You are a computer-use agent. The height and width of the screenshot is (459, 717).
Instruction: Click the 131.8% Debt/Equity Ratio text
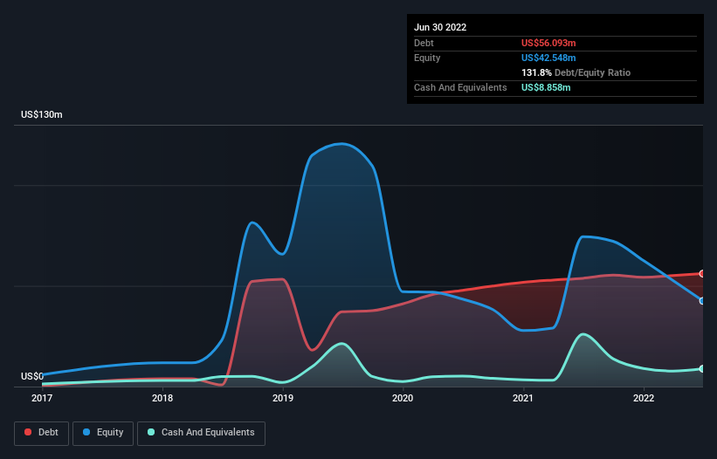576,72
